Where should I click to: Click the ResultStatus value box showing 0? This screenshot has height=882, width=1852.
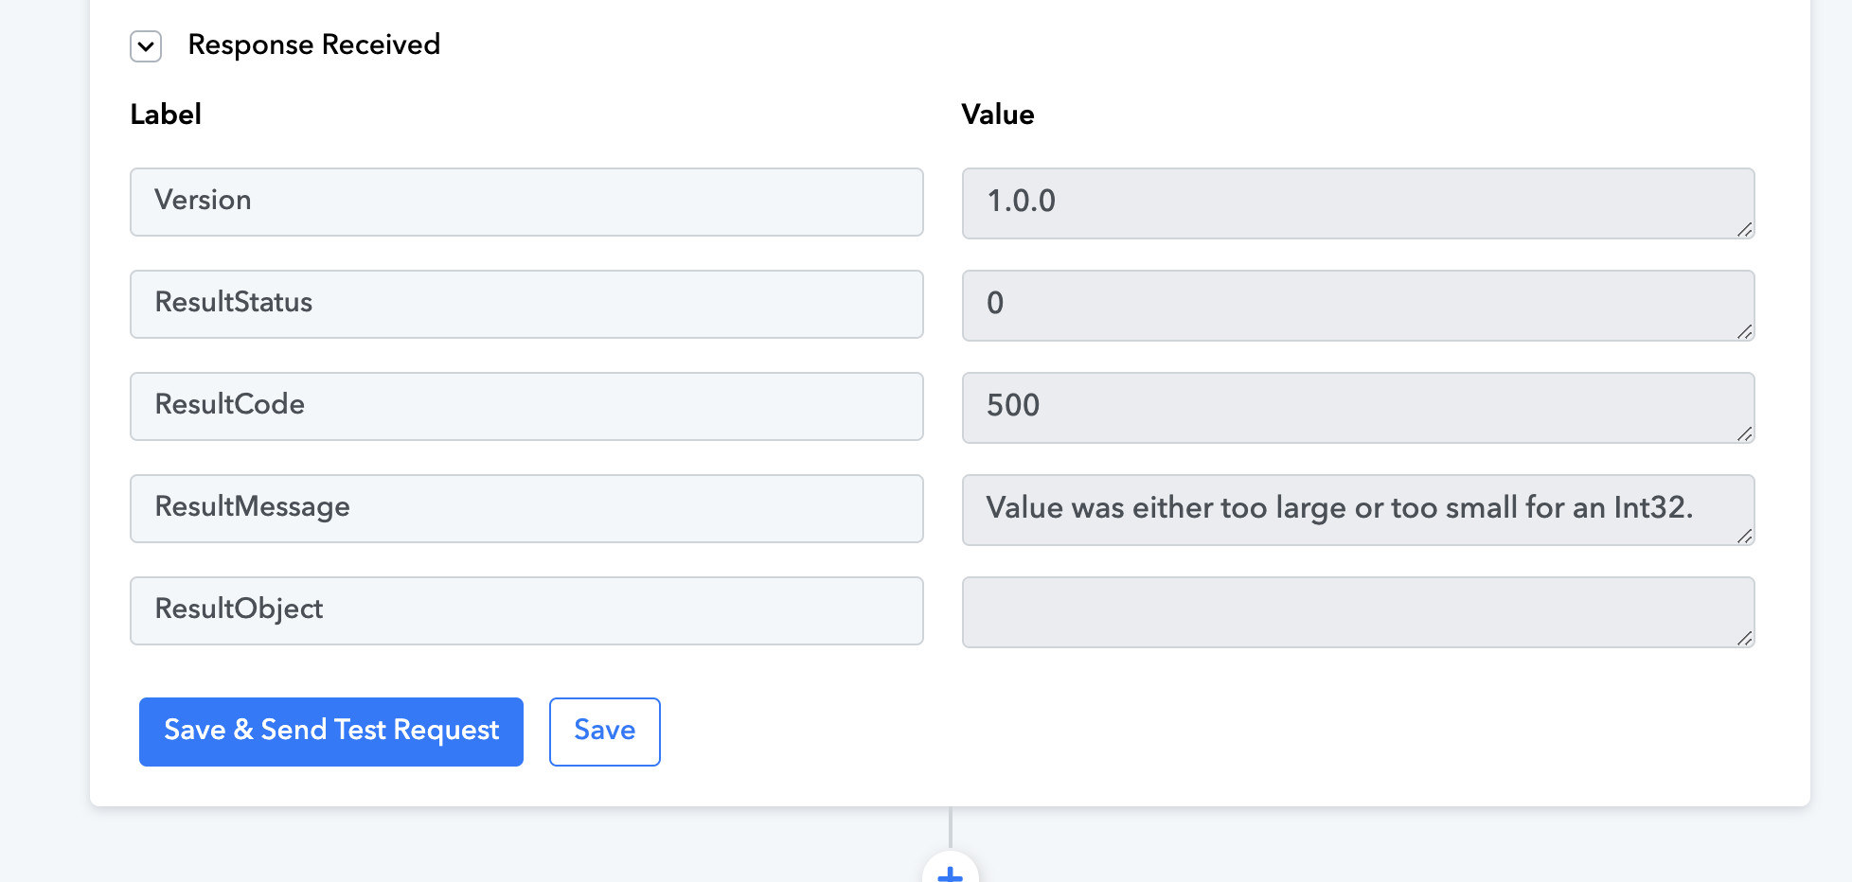pyautogui.click(x=1358, y=306)
